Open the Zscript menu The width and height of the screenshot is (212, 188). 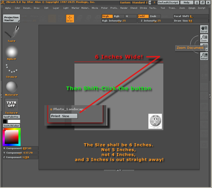coord(202,8)
